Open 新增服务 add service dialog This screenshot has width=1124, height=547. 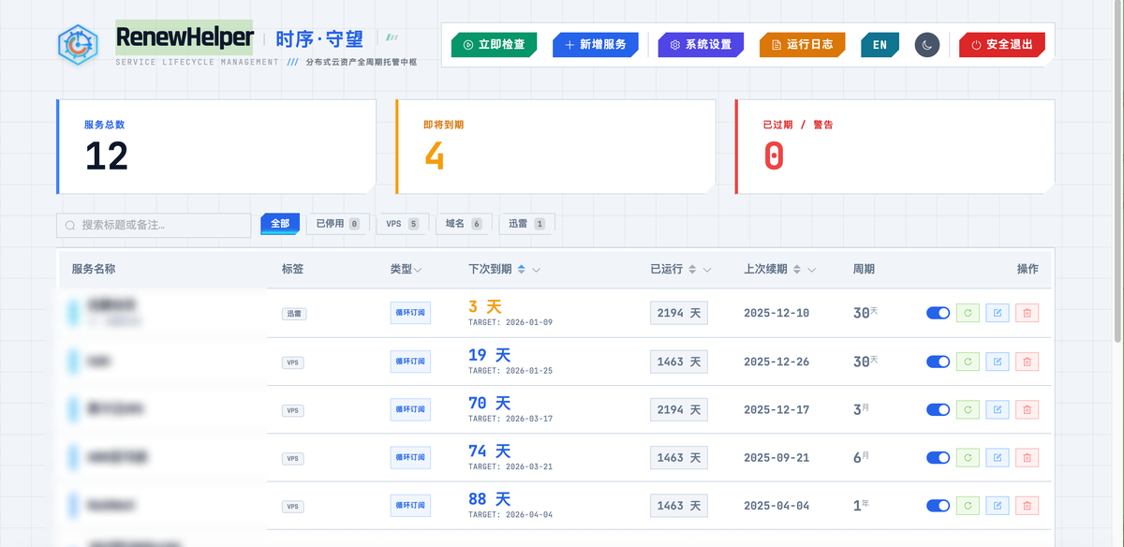pos(596,45)
